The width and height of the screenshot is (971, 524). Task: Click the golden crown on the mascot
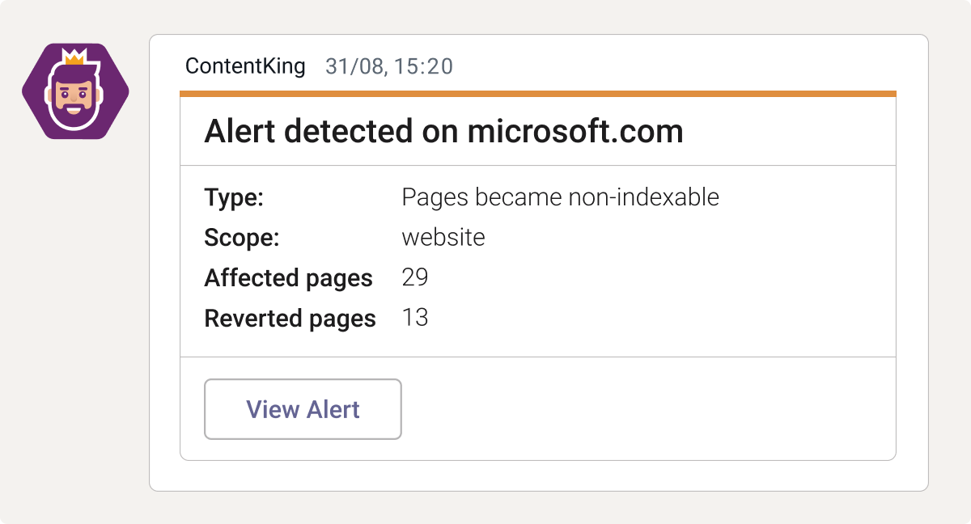pyautogui.click(x=75, y=58)
